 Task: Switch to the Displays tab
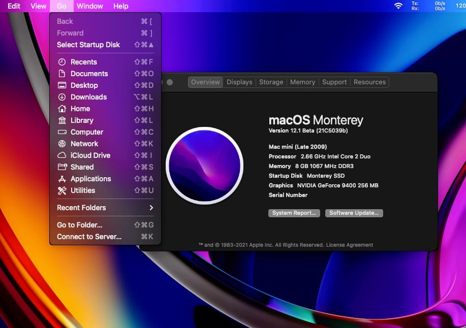tap(239, 82)
